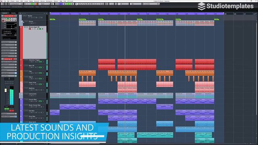Click the transport Play button
The image size is (258, 145).
(x=69, y=4)
